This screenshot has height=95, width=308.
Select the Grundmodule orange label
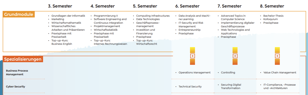pyautogui.click(x=19, y=14)
